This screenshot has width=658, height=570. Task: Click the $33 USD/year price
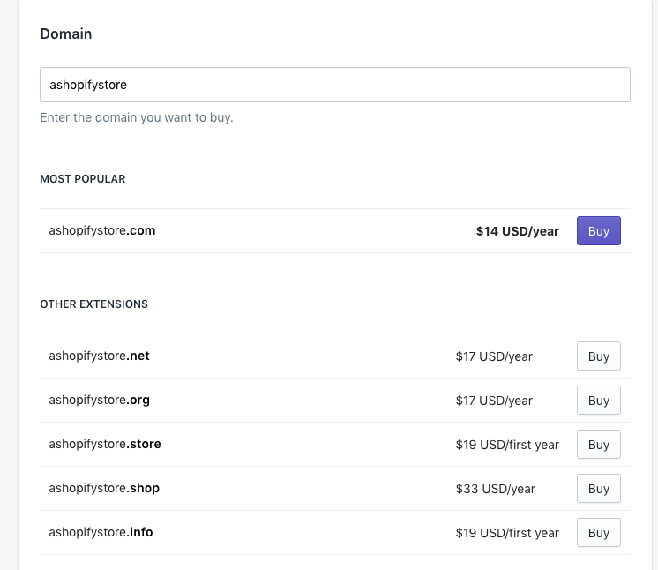[495, 489]
